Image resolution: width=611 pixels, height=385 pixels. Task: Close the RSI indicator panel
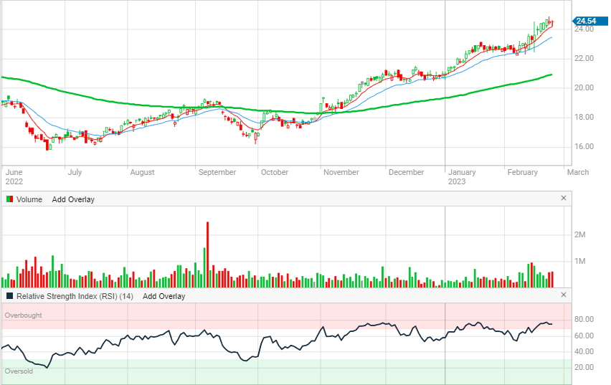[x=563, y=295]
